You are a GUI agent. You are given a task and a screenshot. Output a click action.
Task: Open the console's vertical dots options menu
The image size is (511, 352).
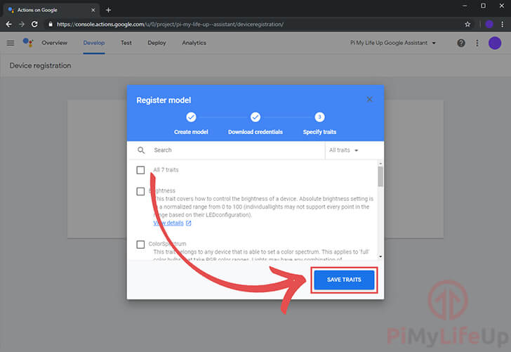(x=477, y=43)
